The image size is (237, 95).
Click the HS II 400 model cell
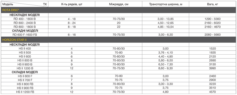click(25, 49)
